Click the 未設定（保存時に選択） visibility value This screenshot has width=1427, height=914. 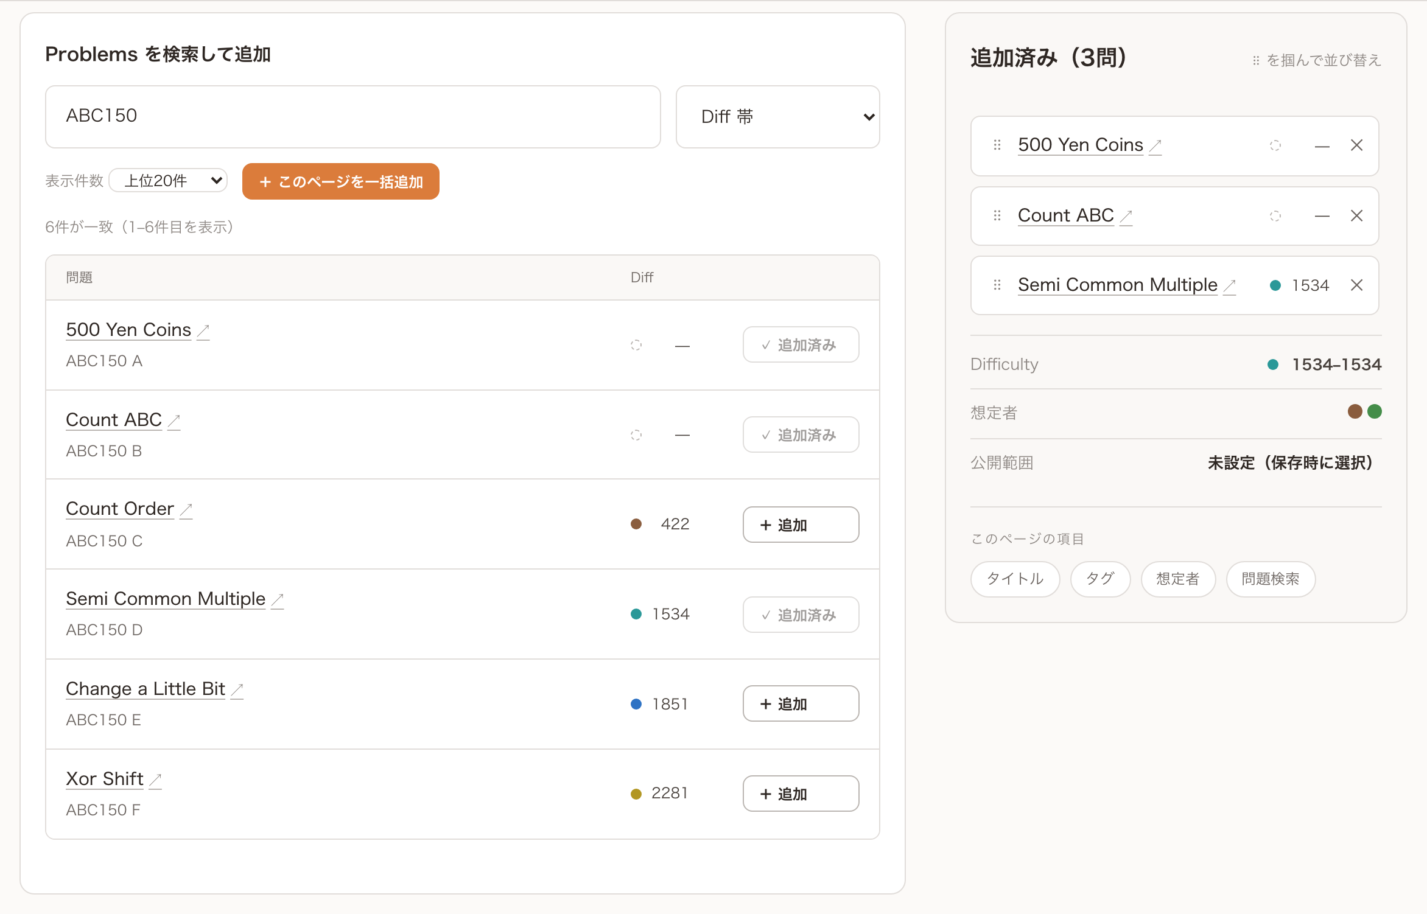click(x=1291, y=463)
